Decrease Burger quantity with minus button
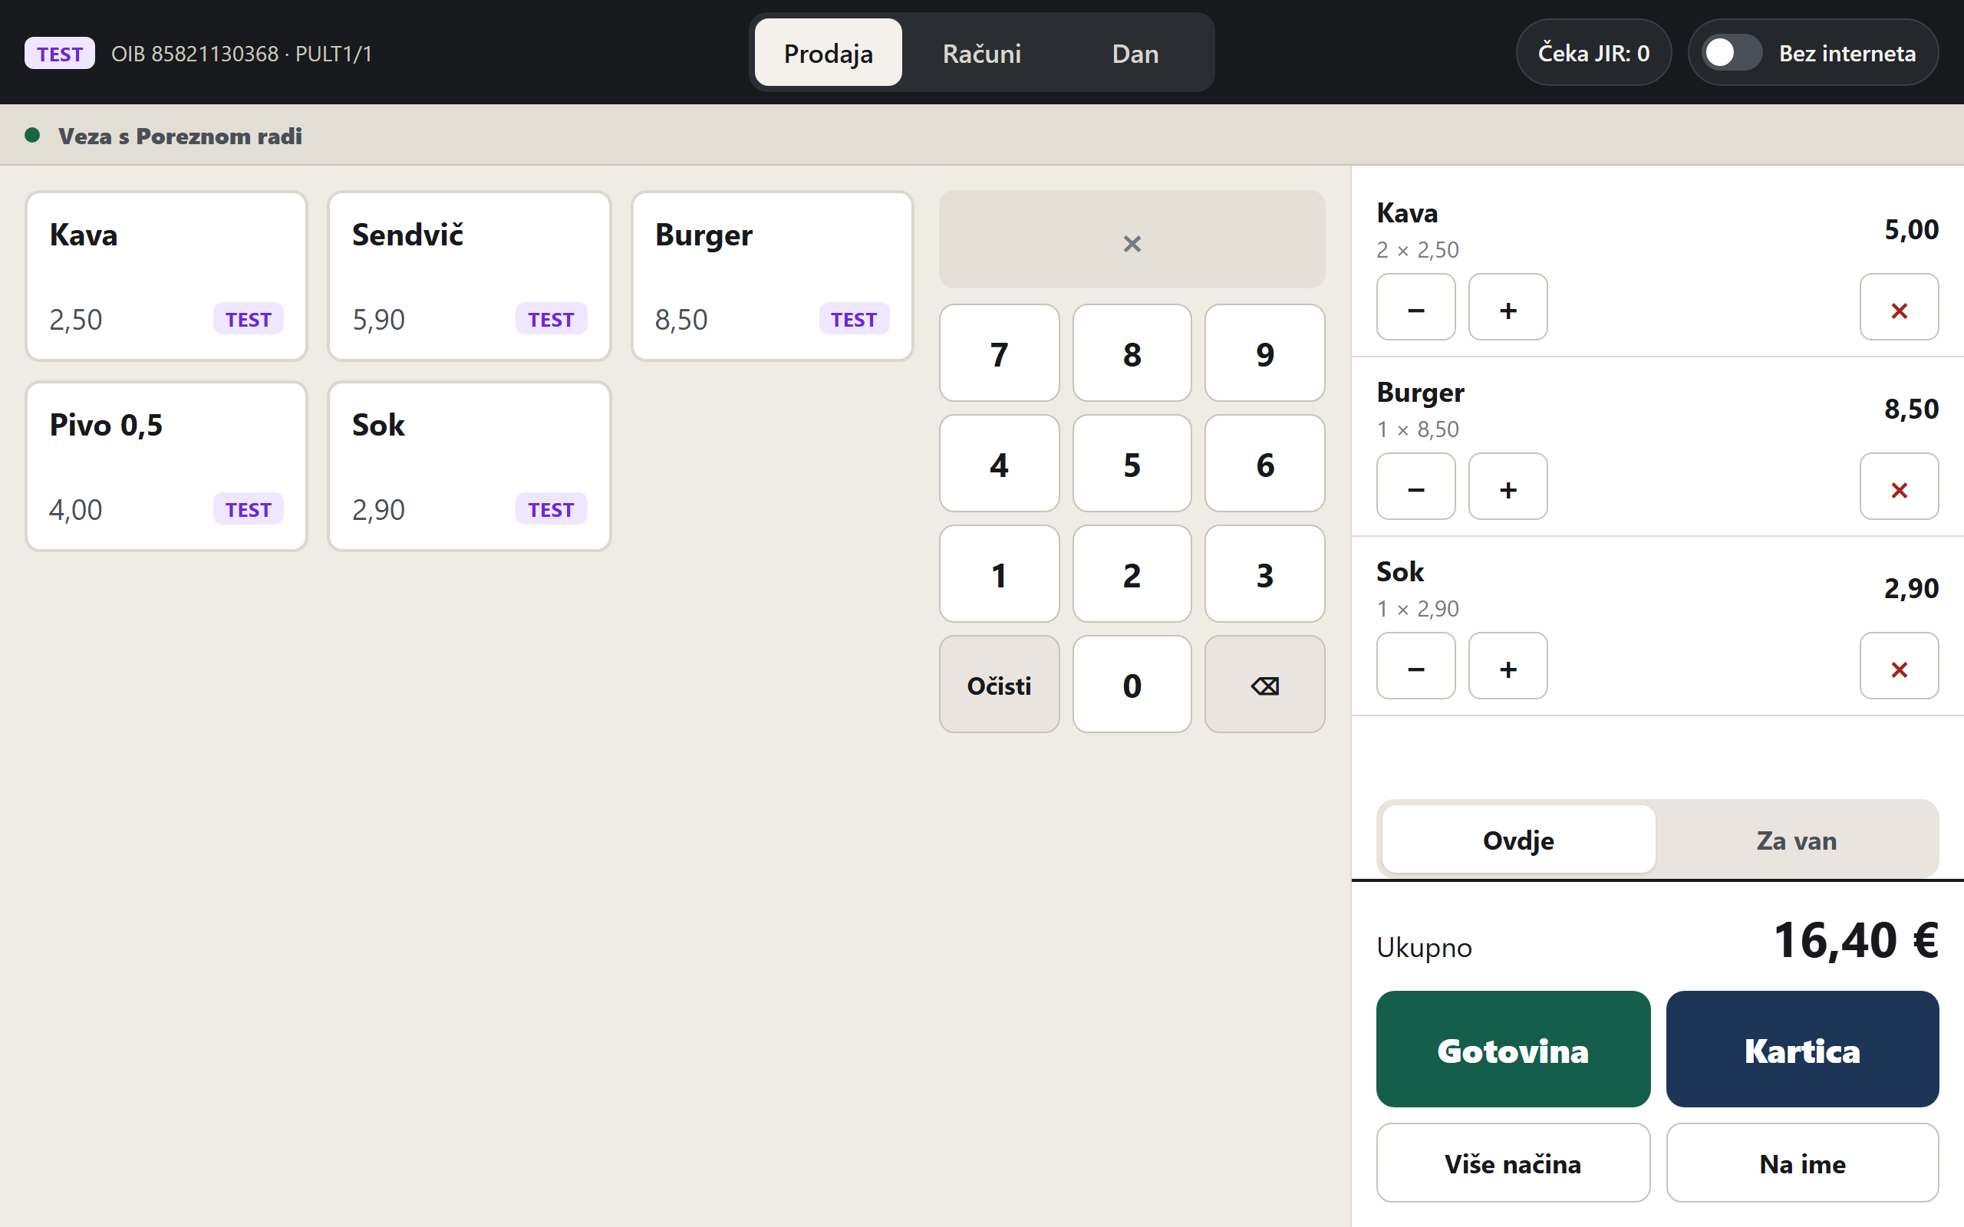The image size is (1964, 1227). point(1415,486)
